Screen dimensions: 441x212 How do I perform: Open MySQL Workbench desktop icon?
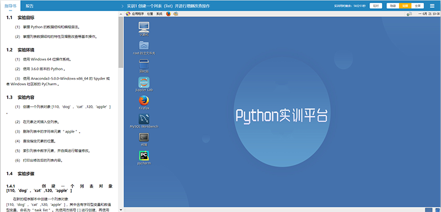click(x=144, y=121)
